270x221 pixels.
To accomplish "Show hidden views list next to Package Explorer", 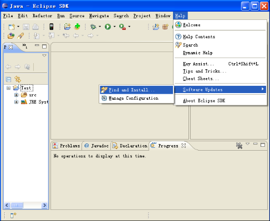I will [24, 46].
